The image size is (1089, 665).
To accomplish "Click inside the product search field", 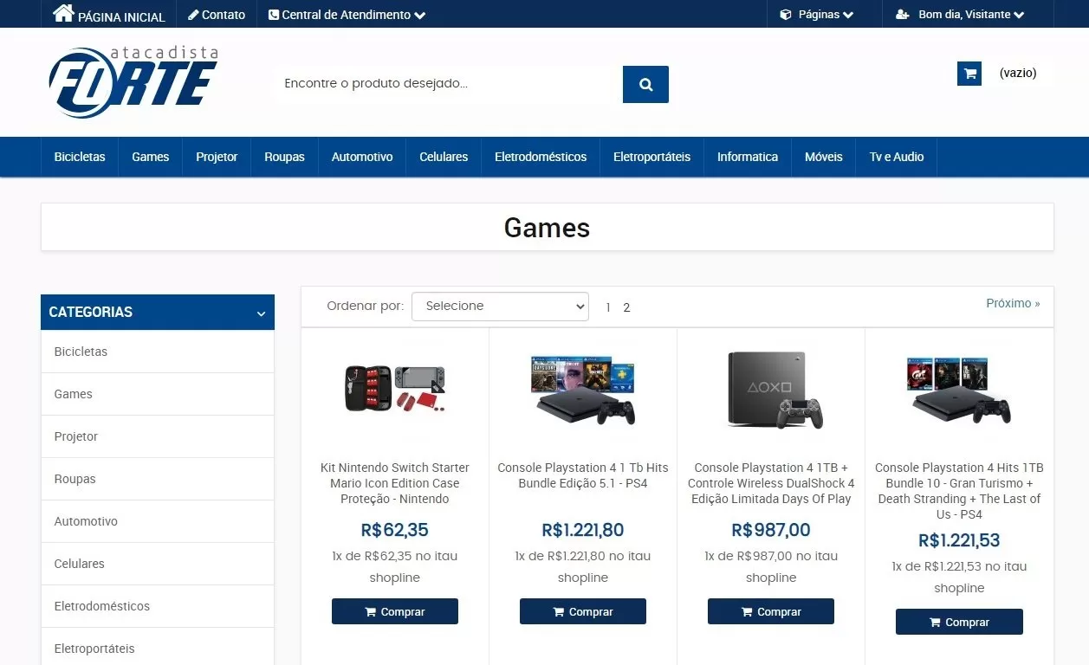I will pyautogui.click(x=449, y=84).
